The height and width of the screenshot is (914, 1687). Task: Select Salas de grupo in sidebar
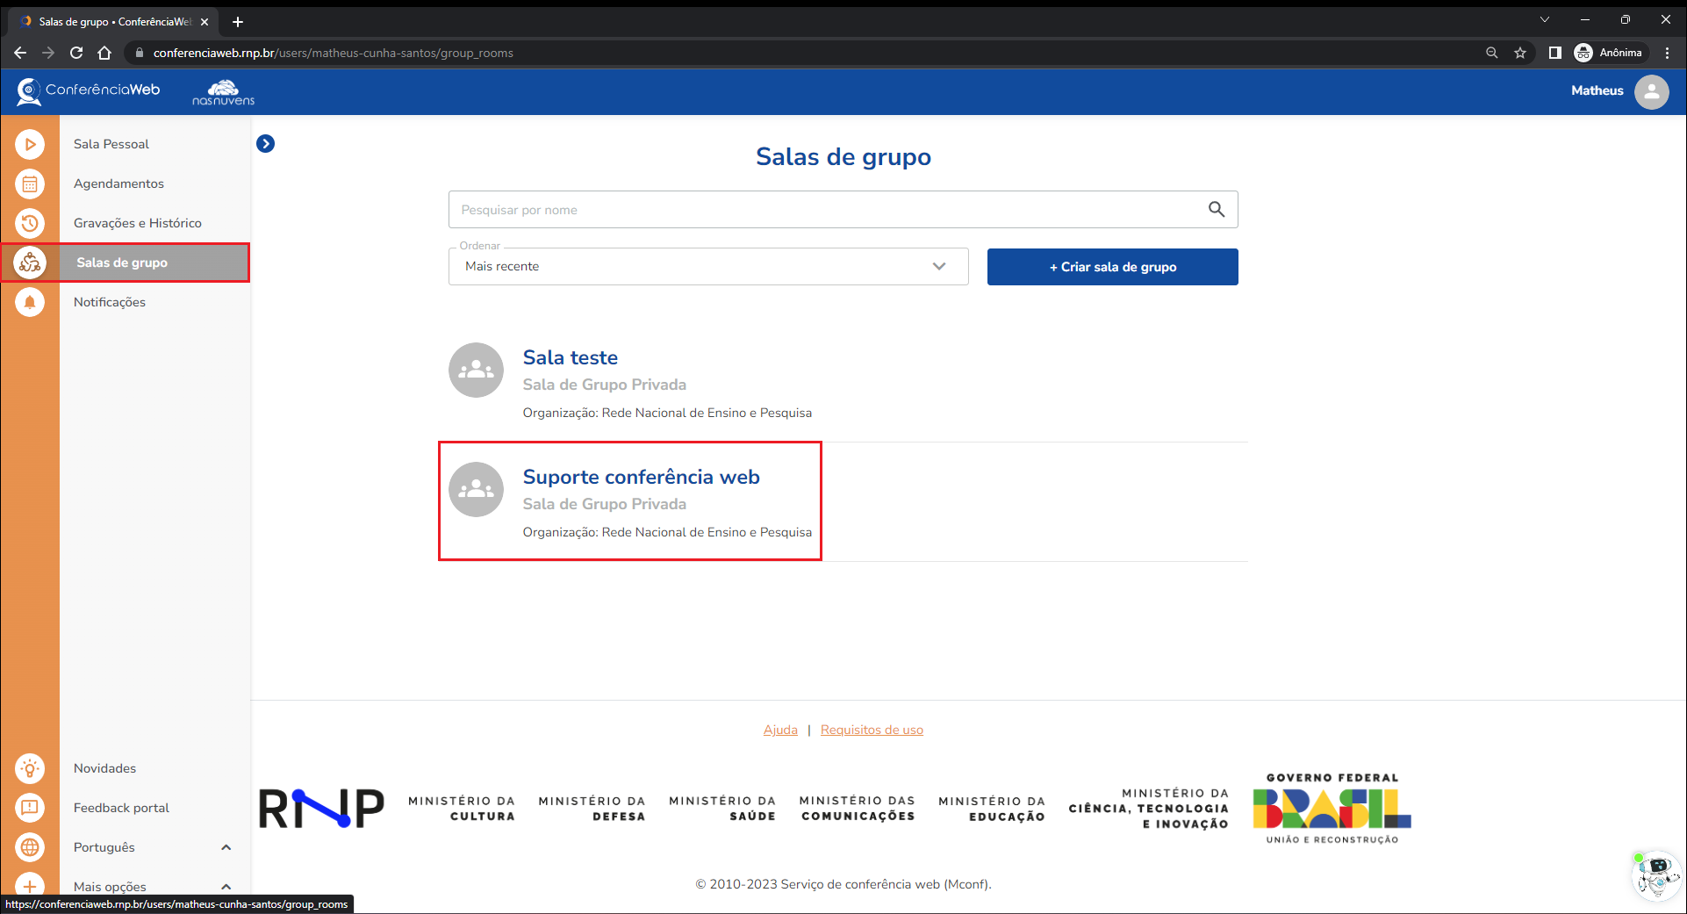[x=122, y=263]
